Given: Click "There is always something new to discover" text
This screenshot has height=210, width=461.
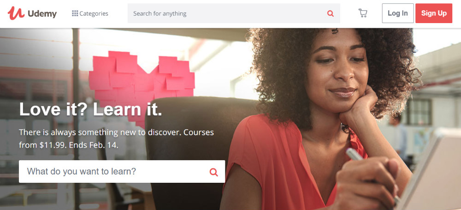Looking at the screenshot, I should (99, 132).
